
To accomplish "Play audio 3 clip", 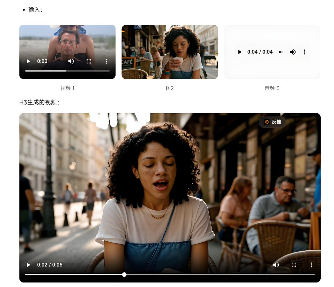I will (240, 52).
